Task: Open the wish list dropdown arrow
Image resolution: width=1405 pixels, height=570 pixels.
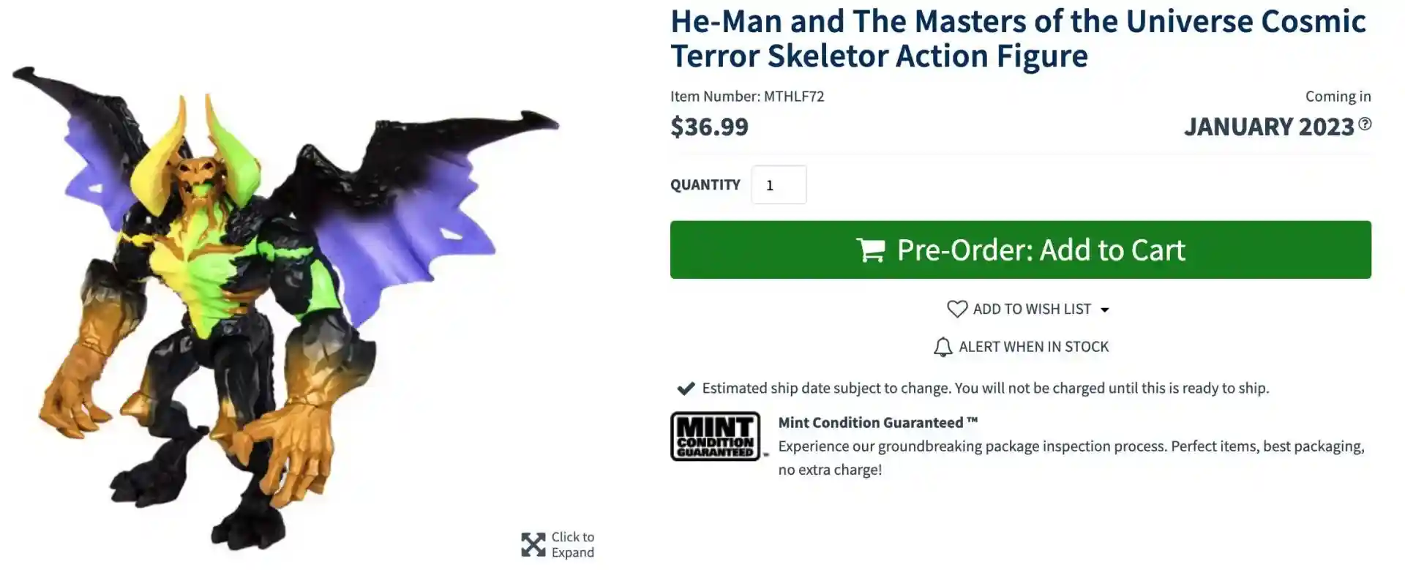Action: pyautogui.click(x=1105, y=310)
